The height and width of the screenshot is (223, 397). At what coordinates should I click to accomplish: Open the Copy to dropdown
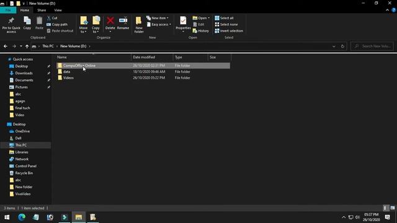96,25
